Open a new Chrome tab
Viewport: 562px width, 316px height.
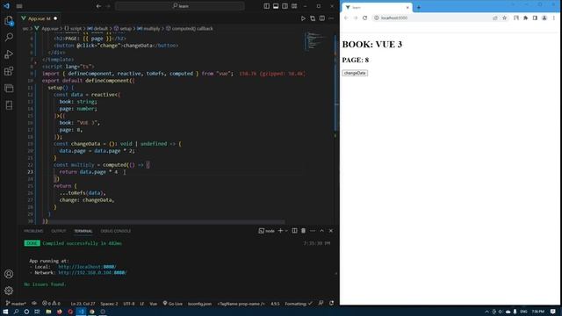418,7
